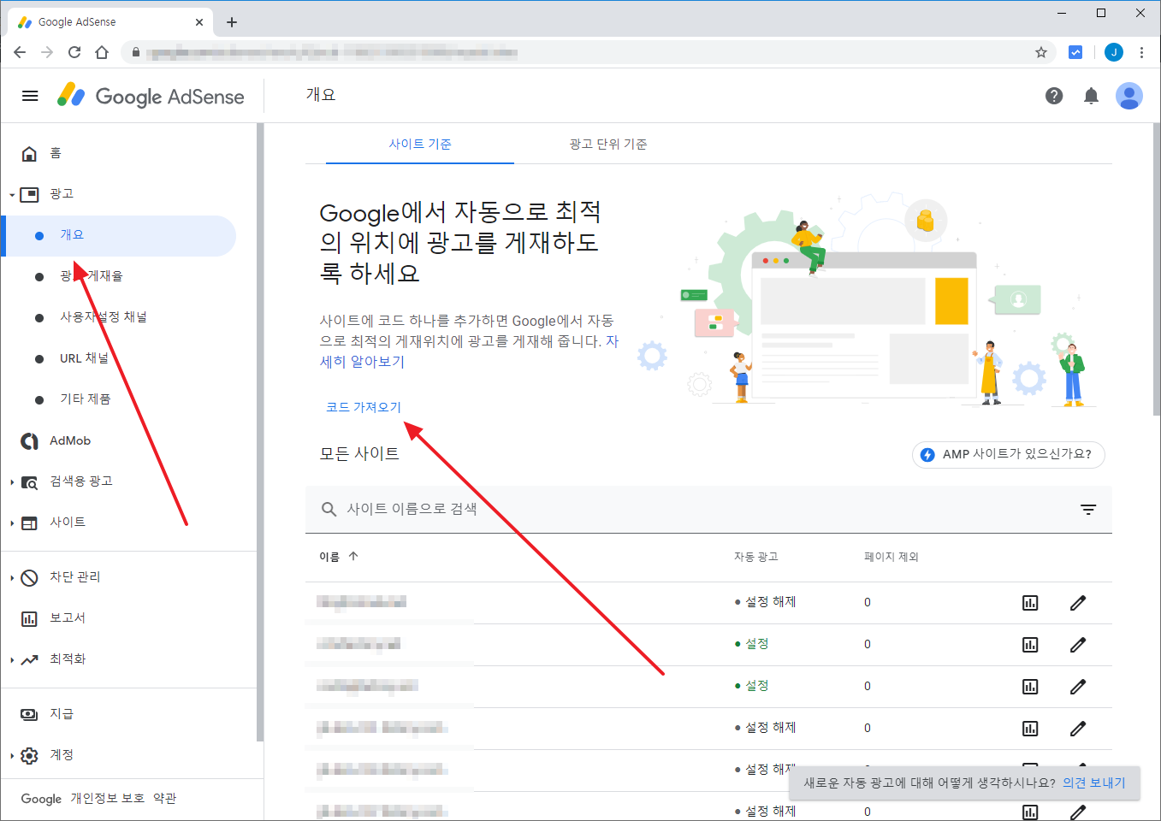Open the help question mark icon

(1054, 96)
